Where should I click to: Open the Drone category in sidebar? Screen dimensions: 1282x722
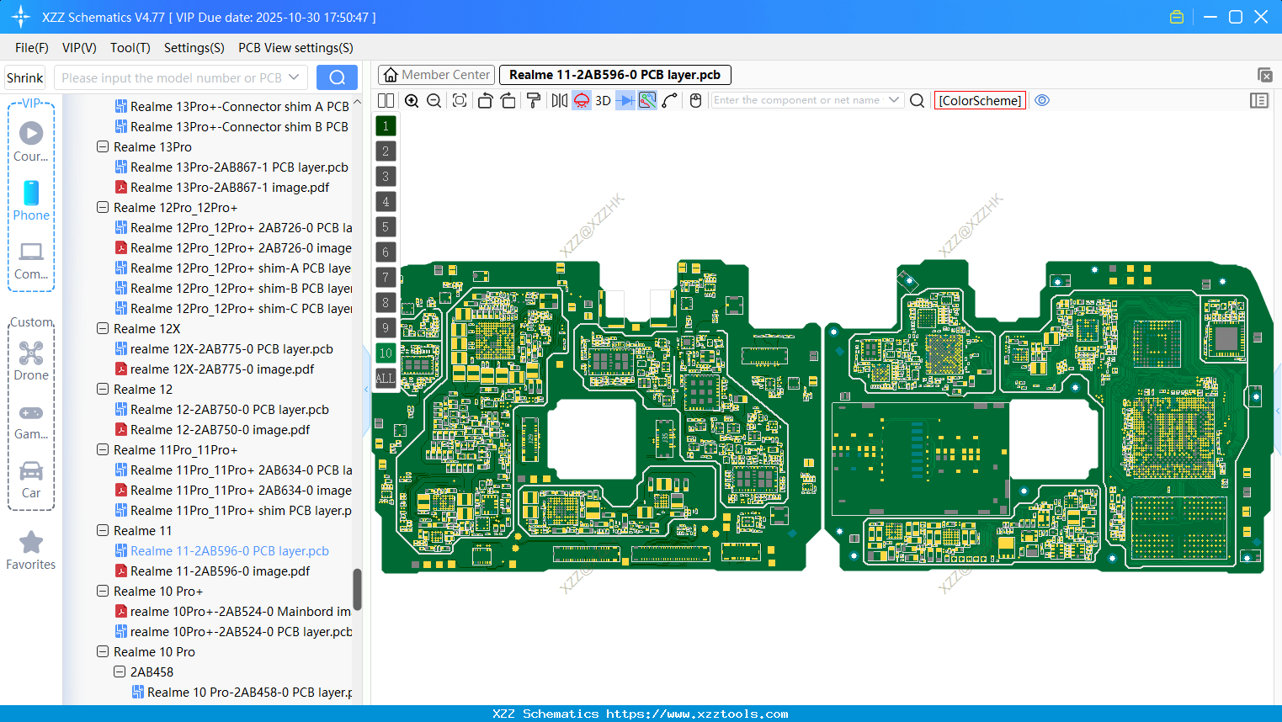point(31,361)
